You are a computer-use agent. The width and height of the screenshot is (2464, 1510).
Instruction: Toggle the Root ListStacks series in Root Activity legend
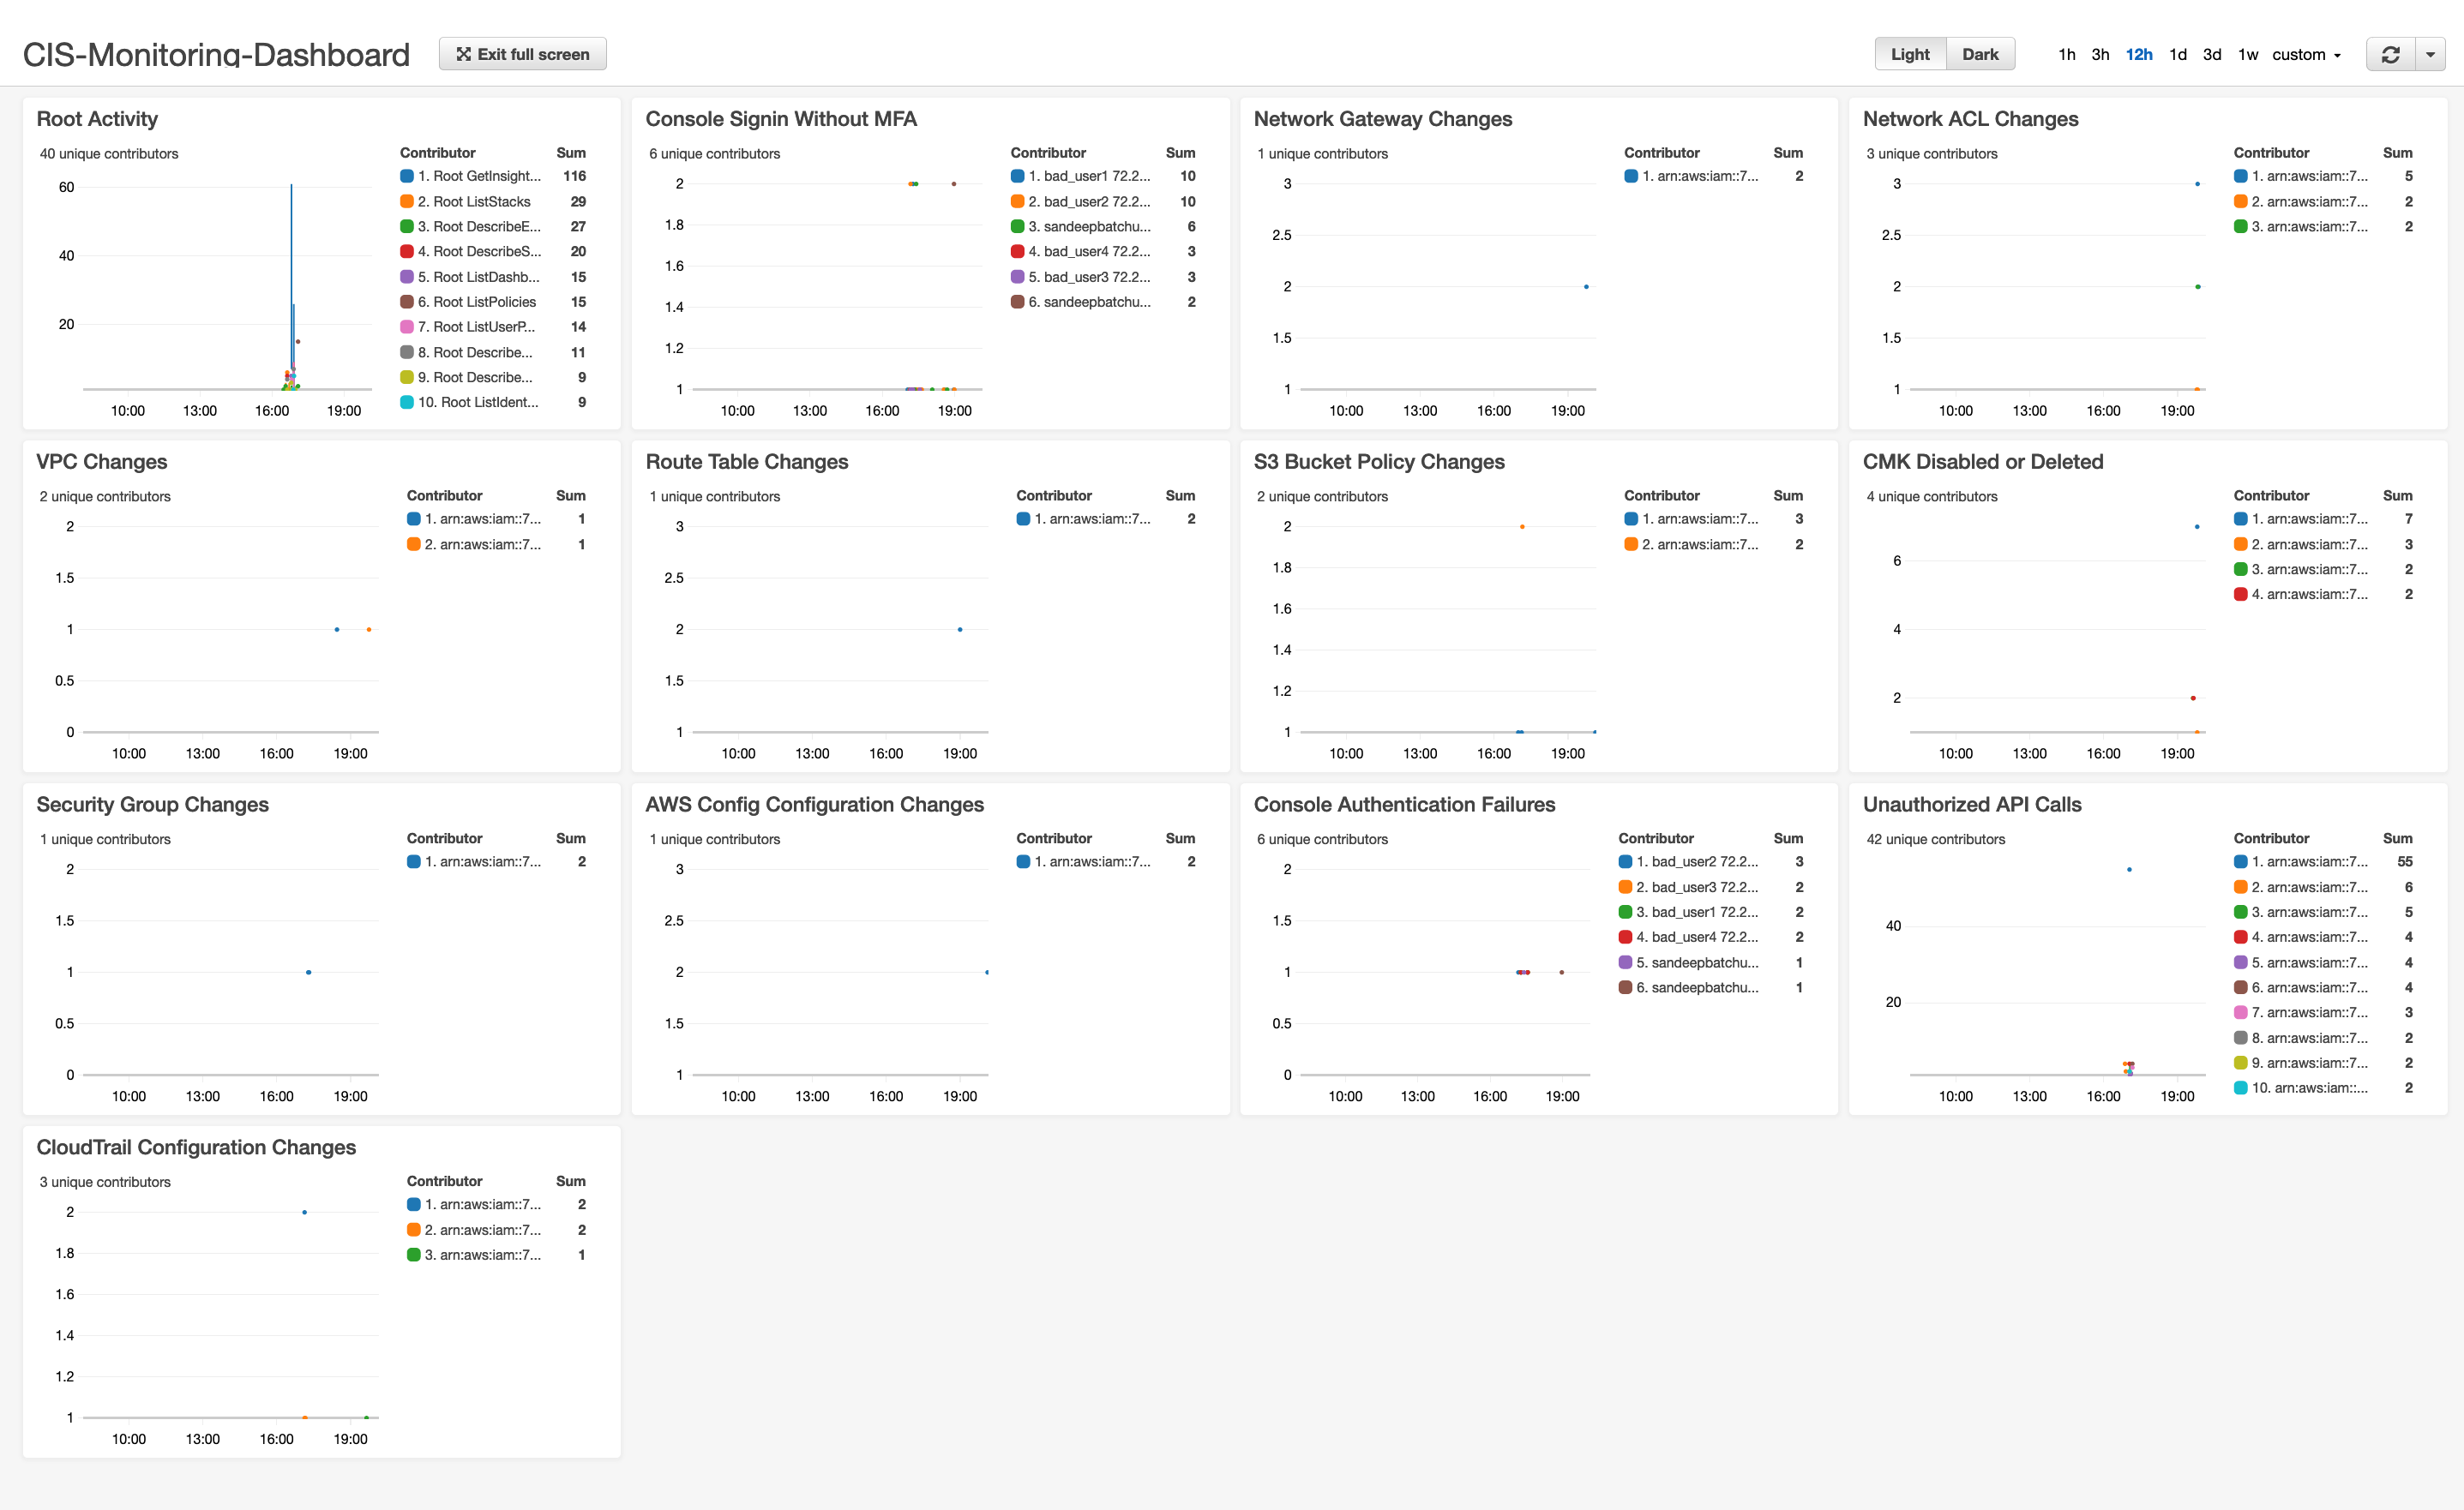tap(475, 201)
